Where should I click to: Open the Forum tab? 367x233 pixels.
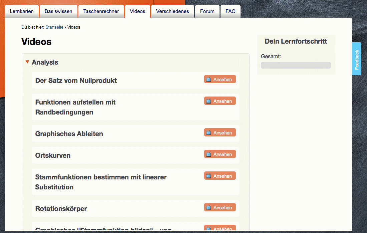[x=207, y=11]
